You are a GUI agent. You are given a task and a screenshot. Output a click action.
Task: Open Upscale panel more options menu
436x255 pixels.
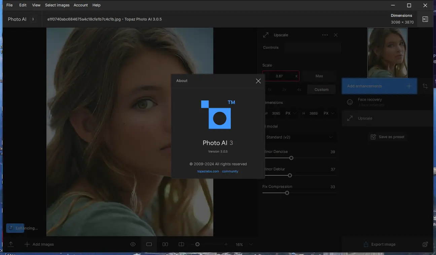point(325,35)
